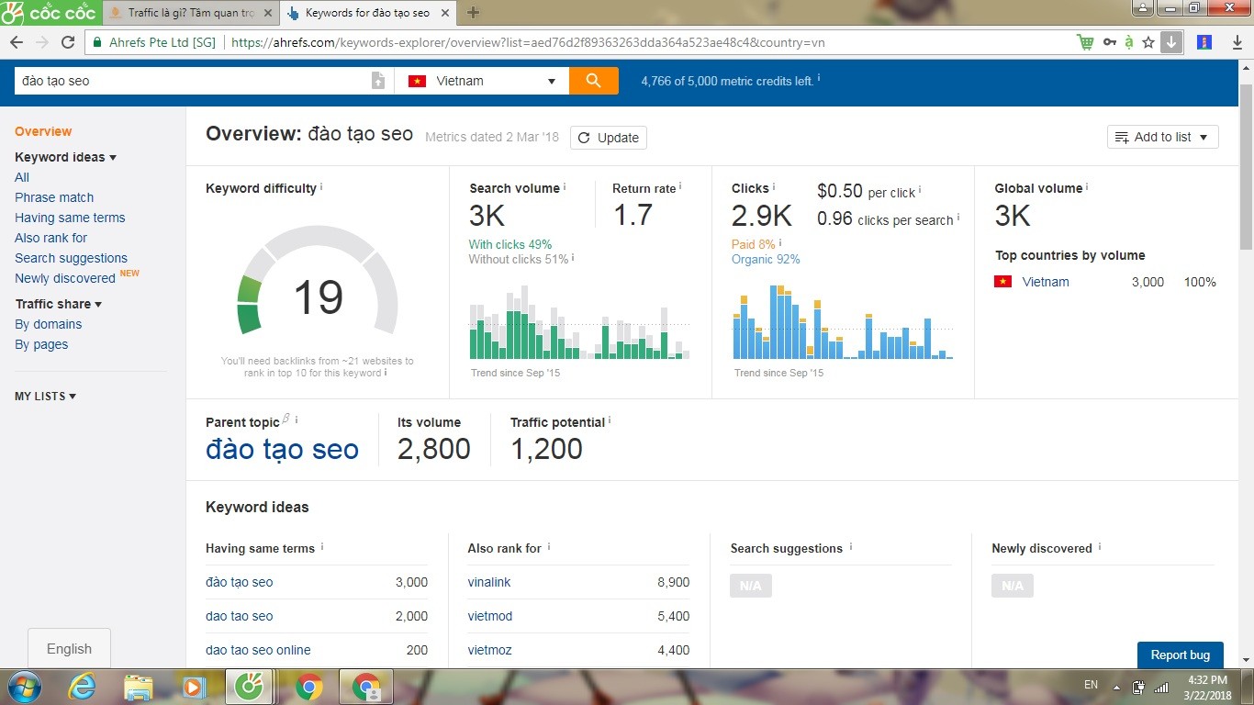Select the Keywords for đào tạo seo tab

pyautogui.click(x=368, y=13)
